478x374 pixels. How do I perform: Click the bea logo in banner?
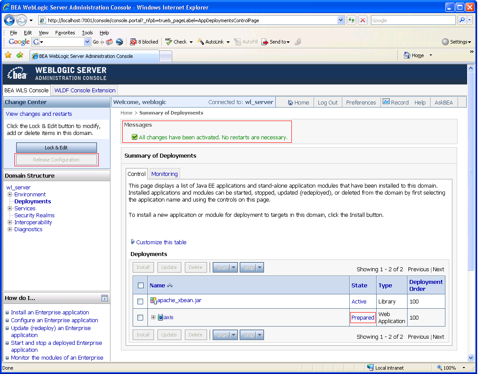tap(17, 74)
